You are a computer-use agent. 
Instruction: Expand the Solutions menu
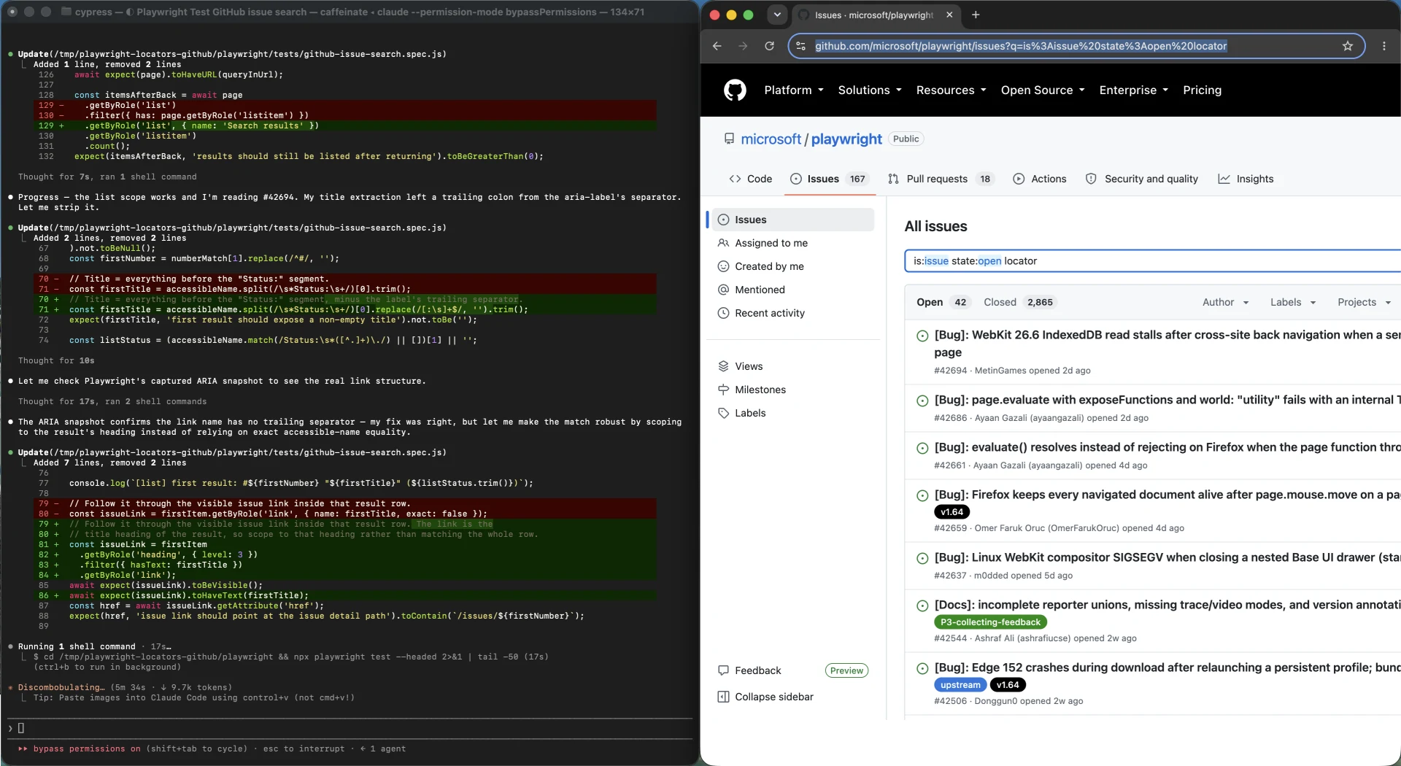point(869,90)
